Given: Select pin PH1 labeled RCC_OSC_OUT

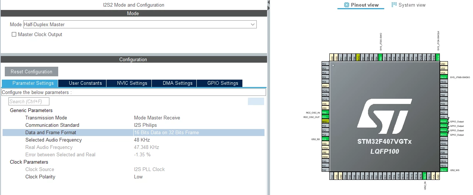Looking at the screenshot, I should coord(325,117).
